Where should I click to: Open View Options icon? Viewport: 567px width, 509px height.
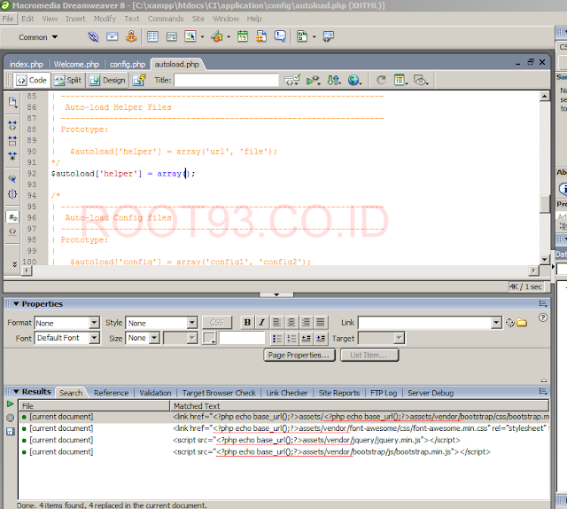tap(400, 80)
